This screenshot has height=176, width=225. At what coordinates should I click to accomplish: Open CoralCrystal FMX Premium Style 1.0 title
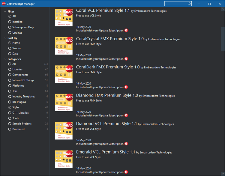coord(110,39)
